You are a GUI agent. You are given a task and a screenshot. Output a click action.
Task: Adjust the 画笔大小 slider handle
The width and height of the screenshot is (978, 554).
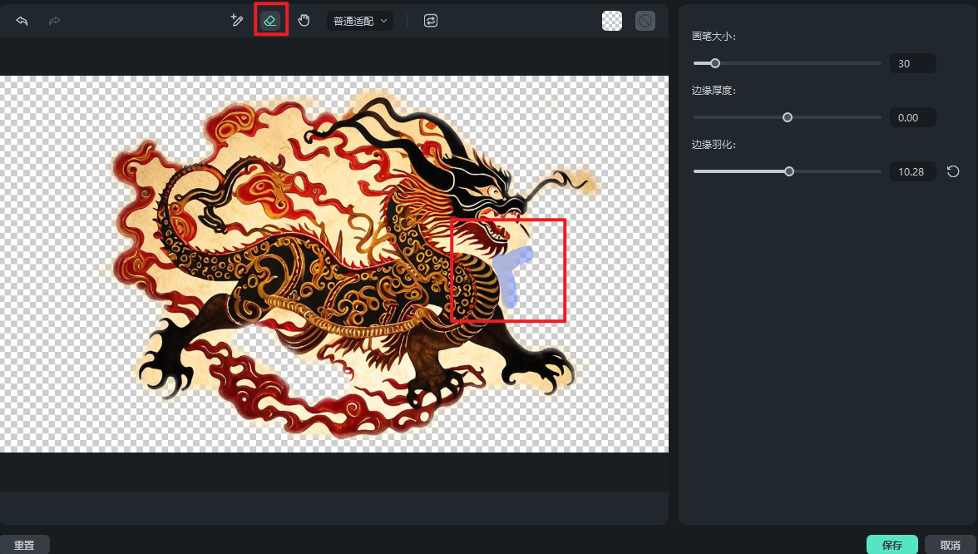tap(715, 63)
